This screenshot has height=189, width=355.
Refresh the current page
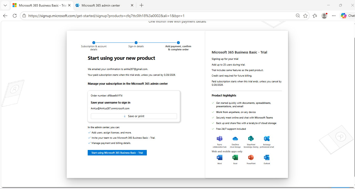[15, 16]
